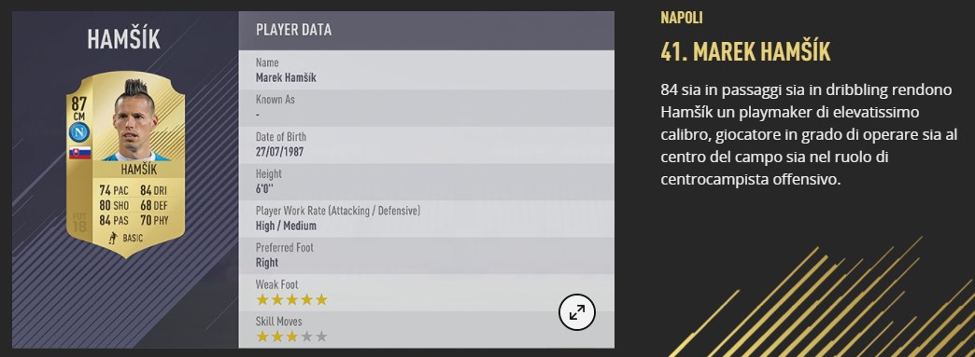The image size is (975, 357).
Task: Select the PLAYER DATA header
Action: tap(427, 30)
